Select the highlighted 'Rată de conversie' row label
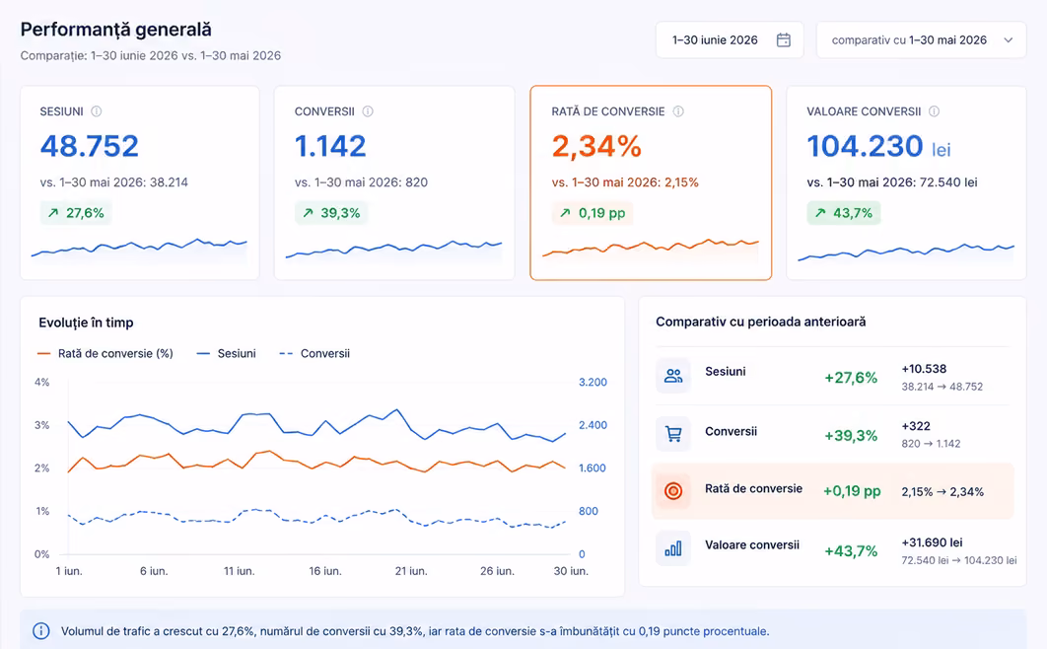 [x=754, y=488]
